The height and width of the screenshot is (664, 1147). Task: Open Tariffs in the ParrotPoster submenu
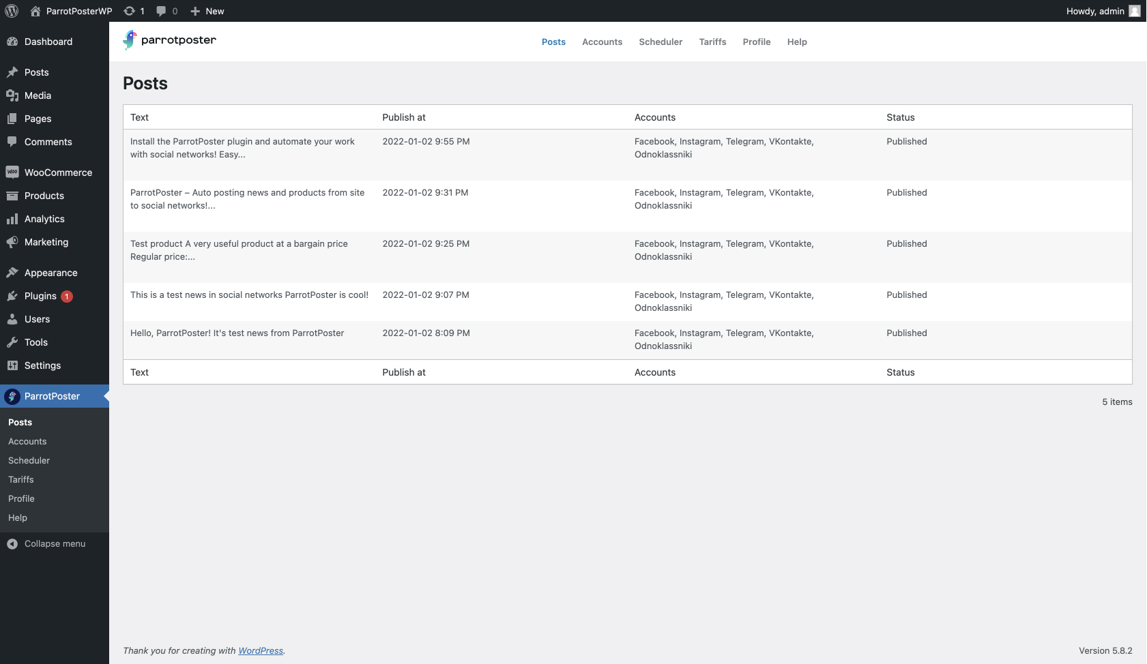pyautogui.click(x=21, y=480)
